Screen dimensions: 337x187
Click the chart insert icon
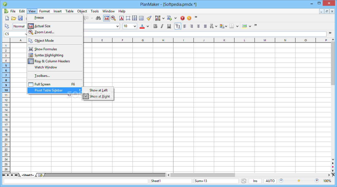tap(158, 18)
